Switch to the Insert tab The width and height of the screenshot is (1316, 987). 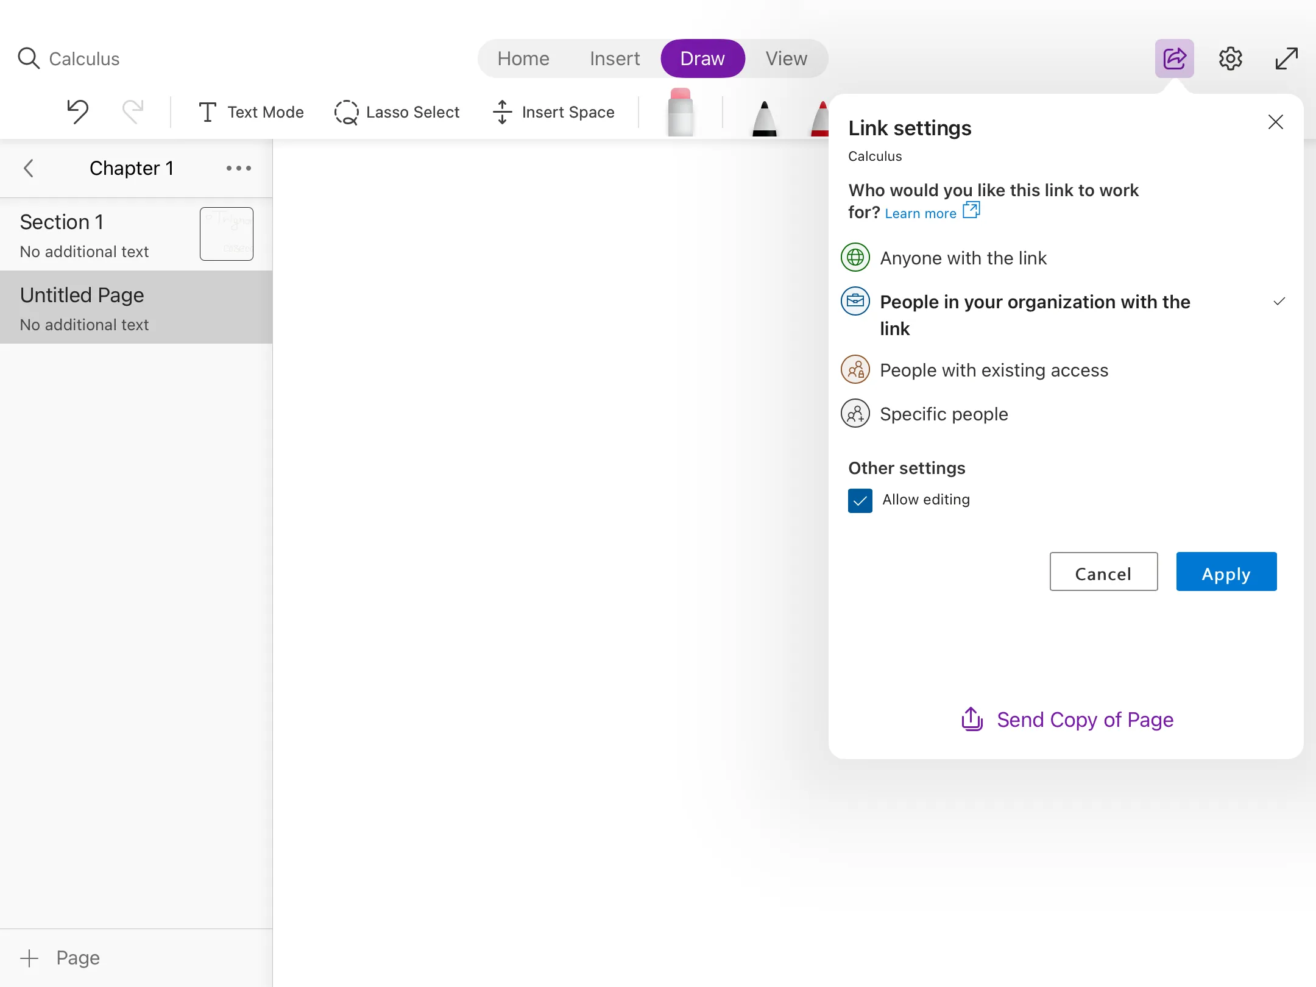(x=614, y=58)
